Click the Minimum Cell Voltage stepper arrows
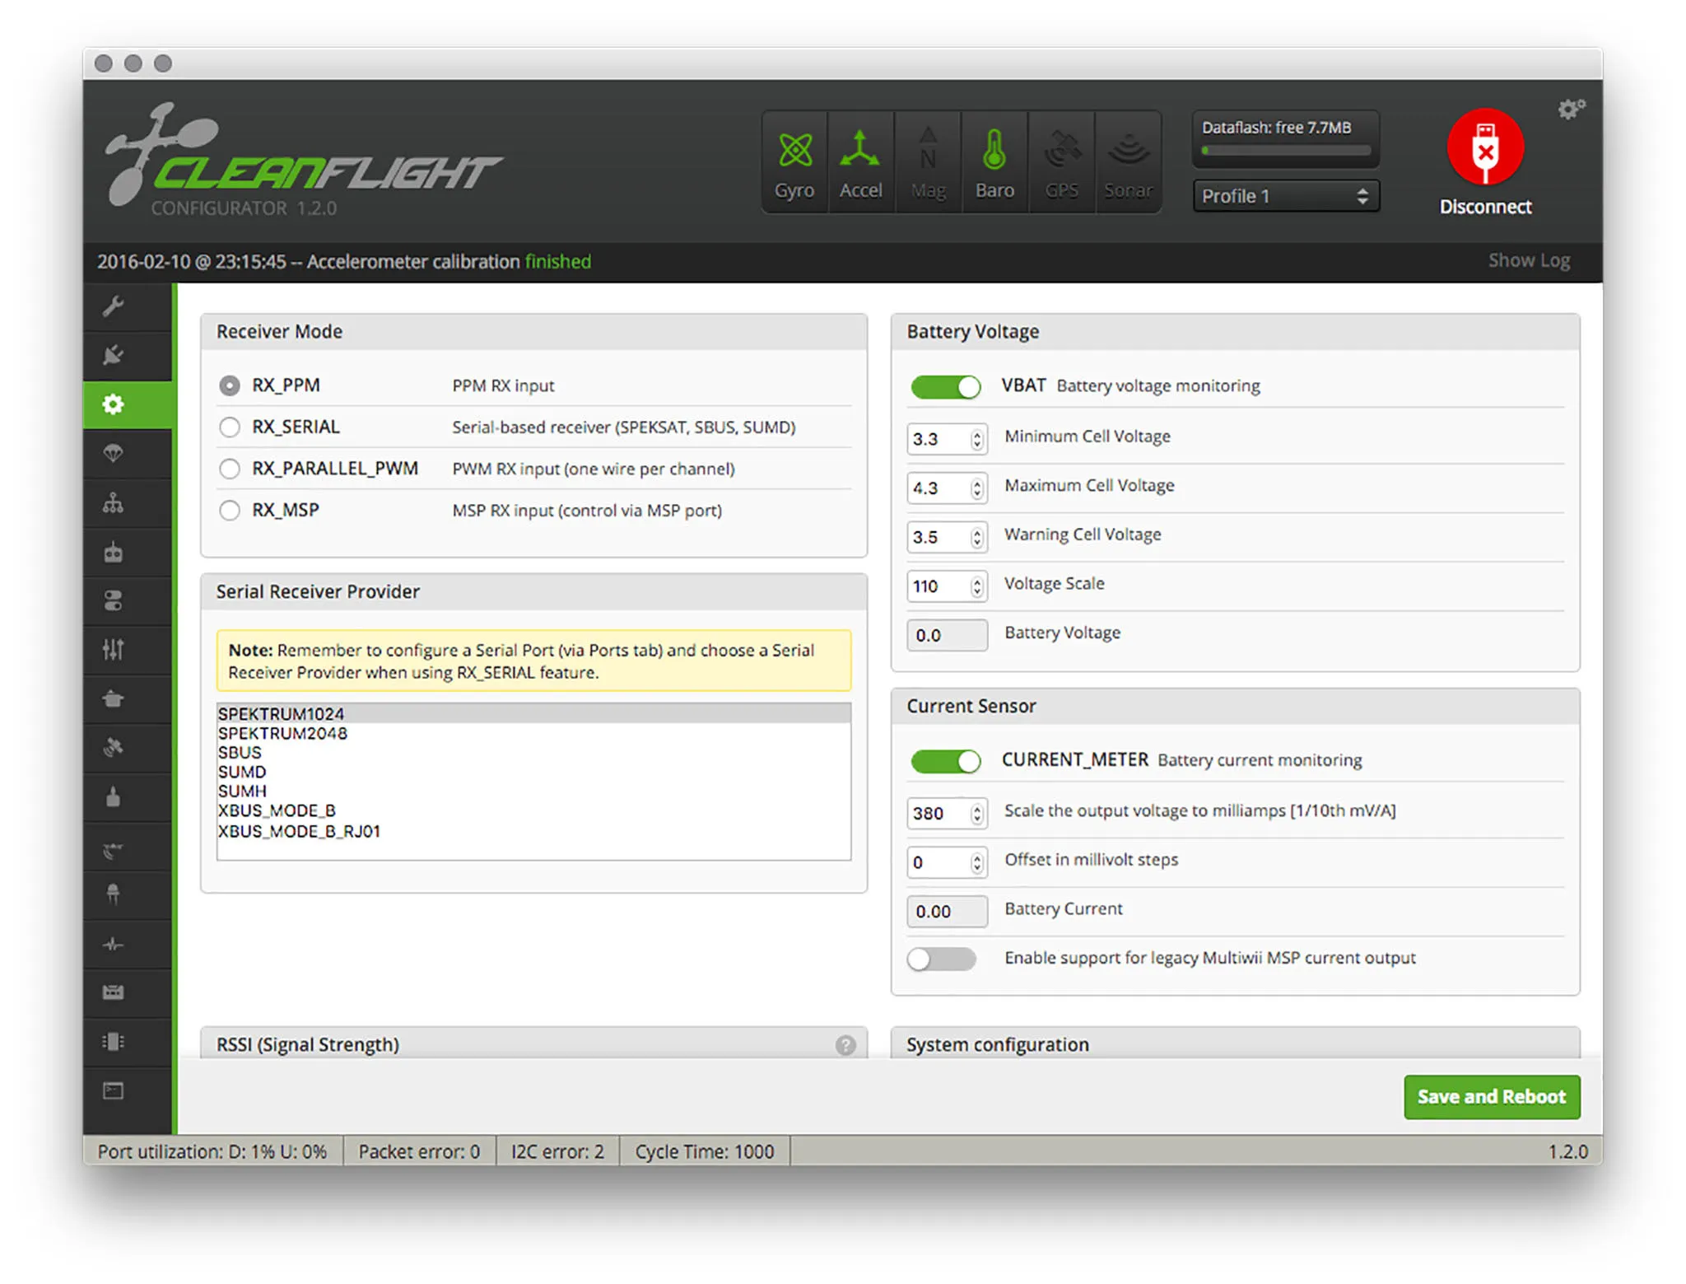 (977, 439)
